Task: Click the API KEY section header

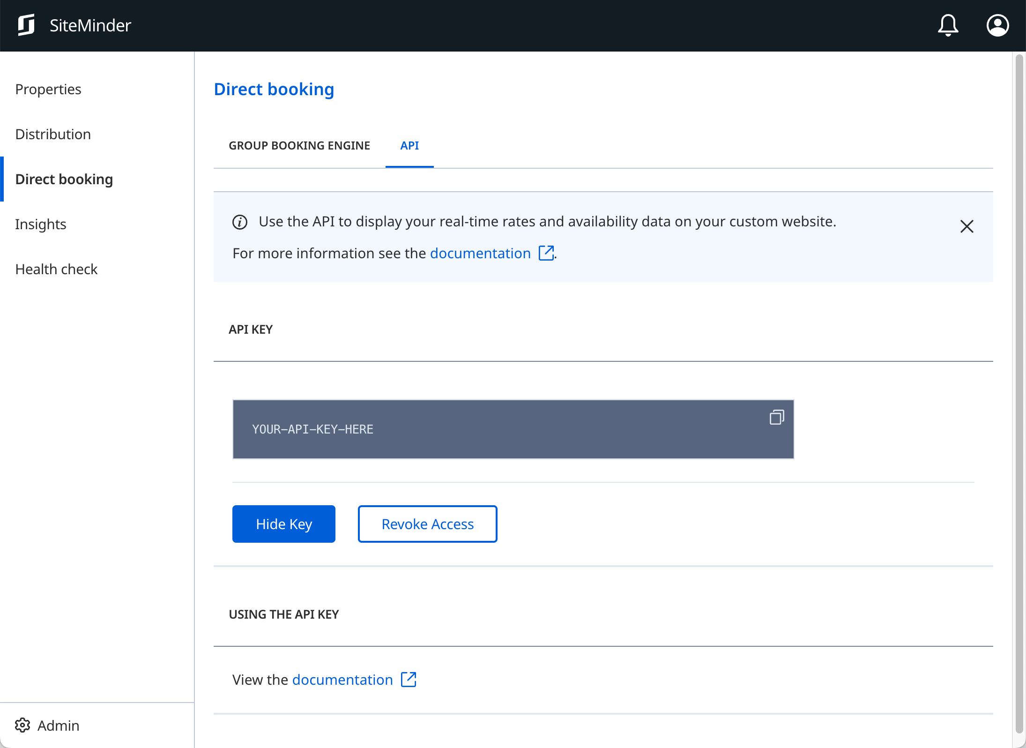Action: click(x=251, y=329)
